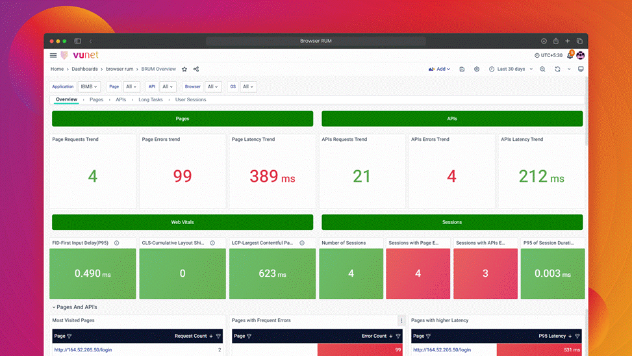Click the green Web Vitals button

[x=183, y=222]
